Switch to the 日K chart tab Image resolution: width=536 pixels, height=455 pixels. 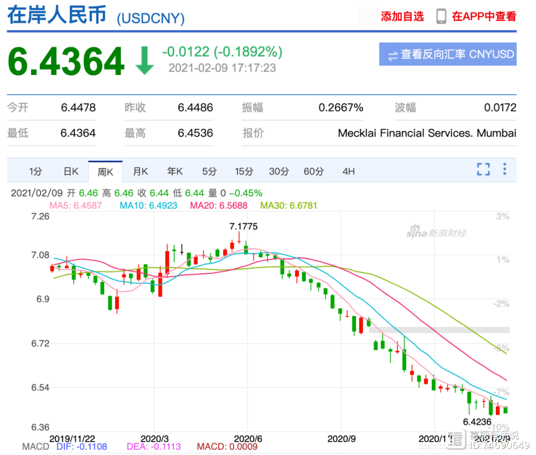coord(71,171)
